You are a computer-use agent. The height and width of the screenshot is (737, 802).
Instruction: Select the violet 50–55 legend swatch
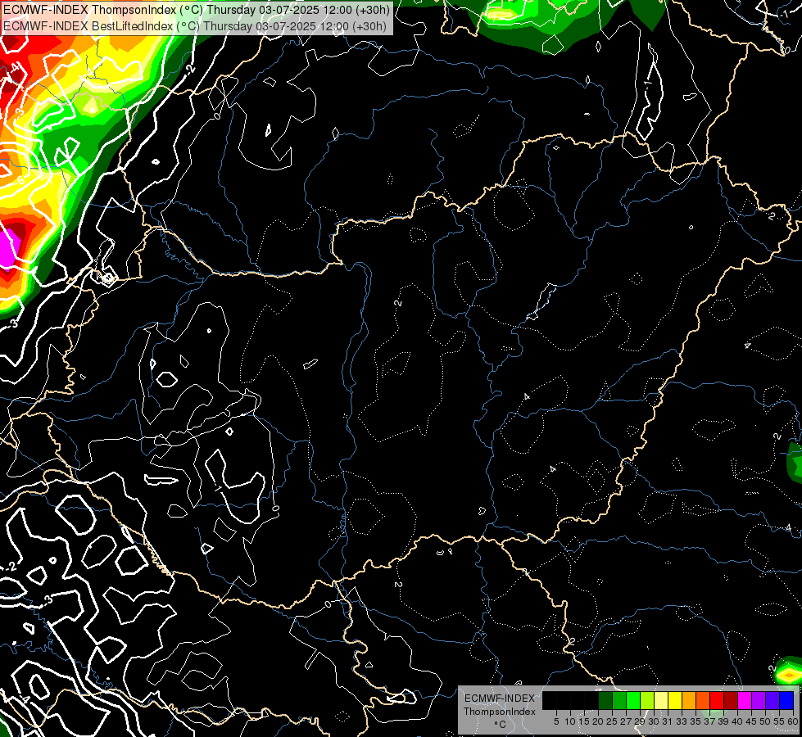773,700
